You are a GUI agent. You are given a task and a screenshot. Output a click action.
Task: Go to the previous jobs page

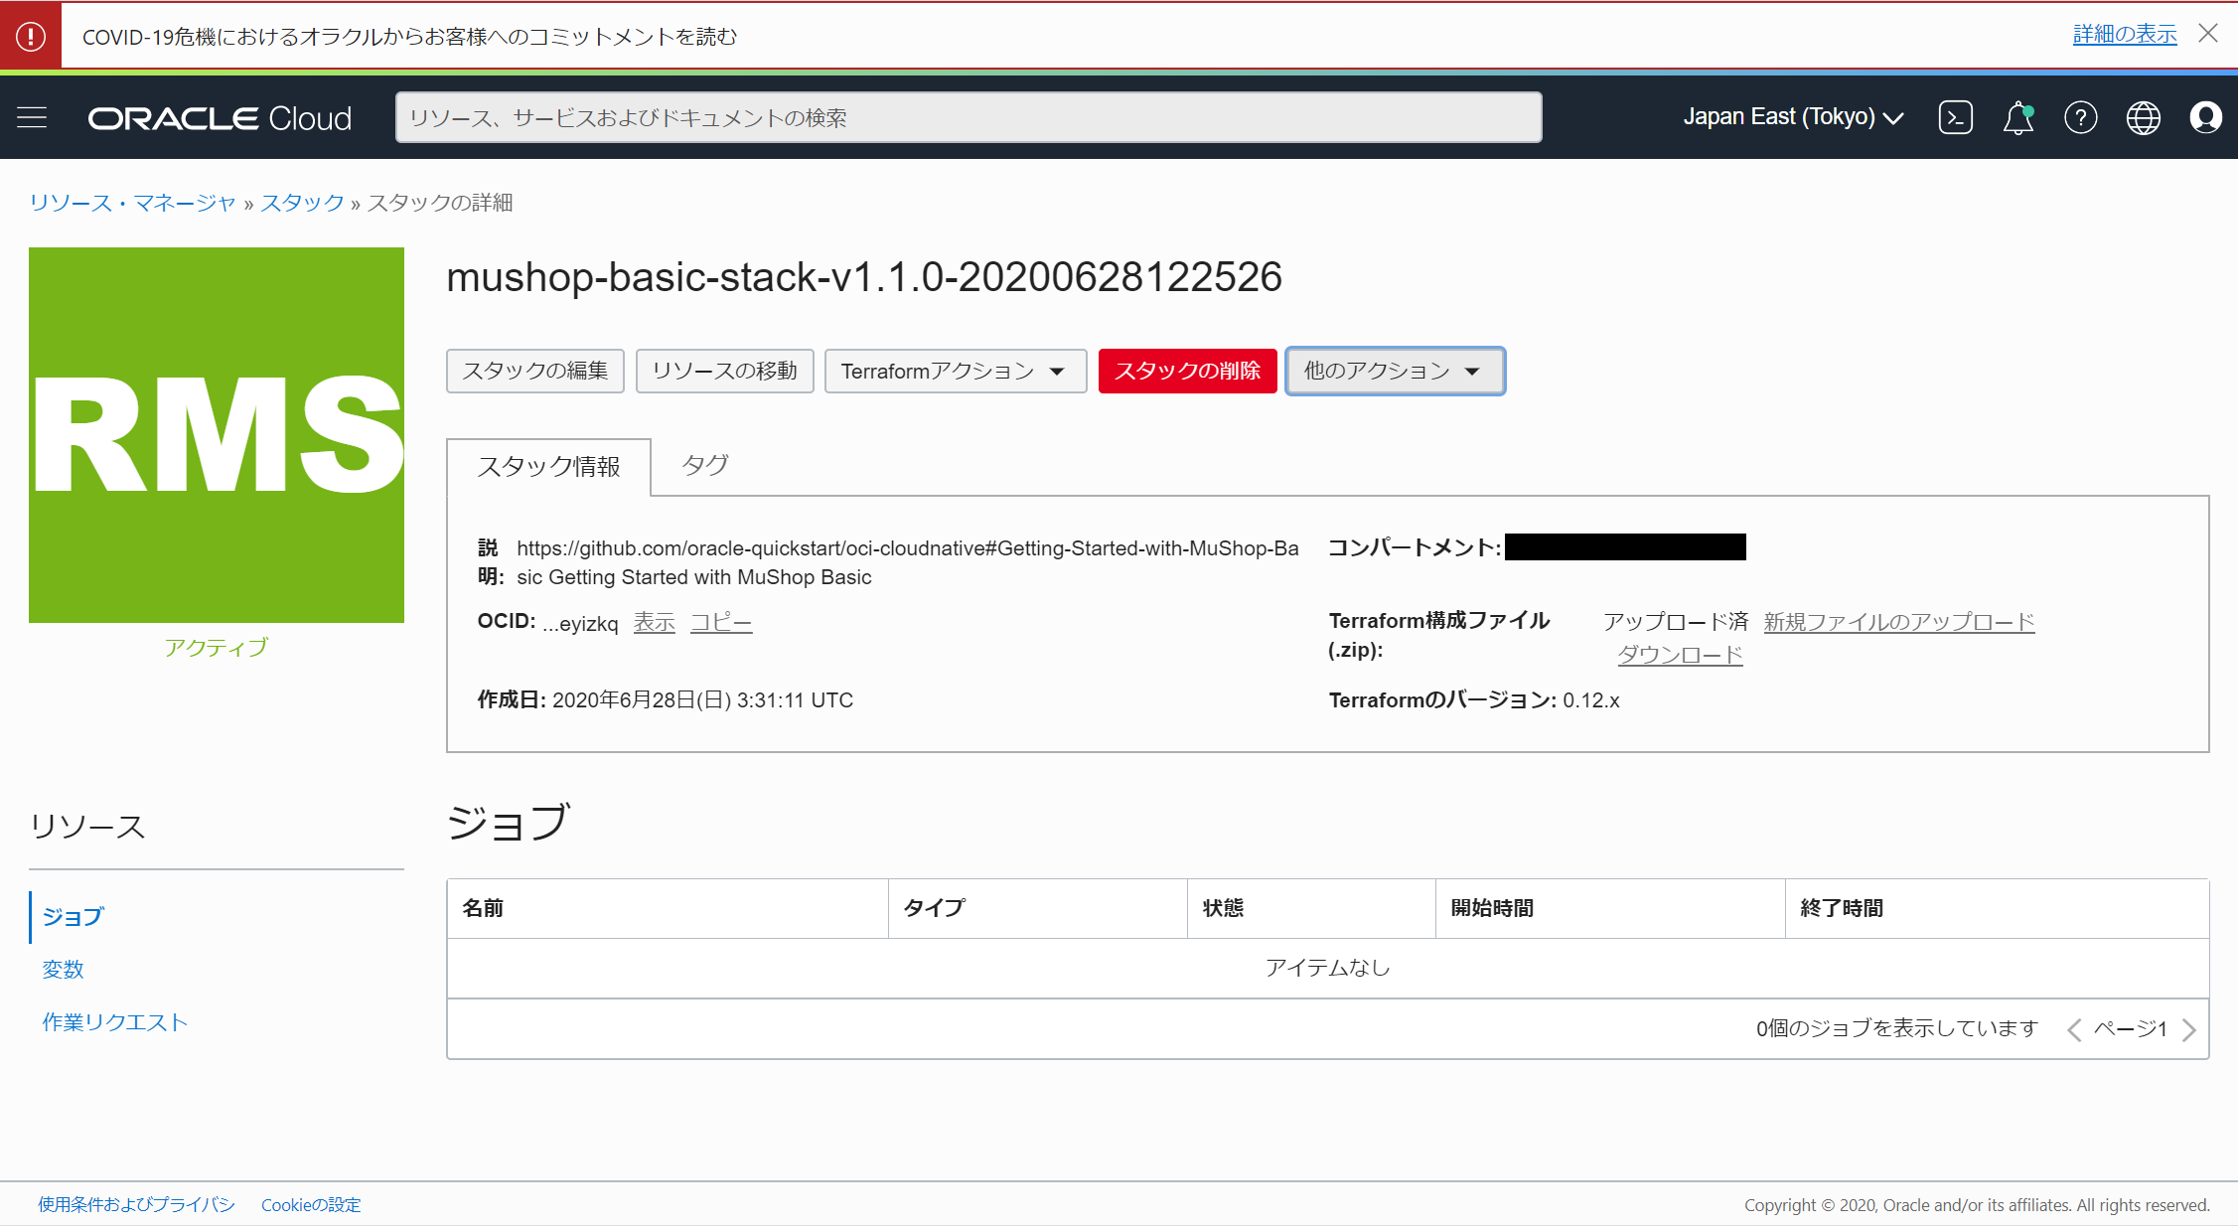(x=2074, y=1029)
